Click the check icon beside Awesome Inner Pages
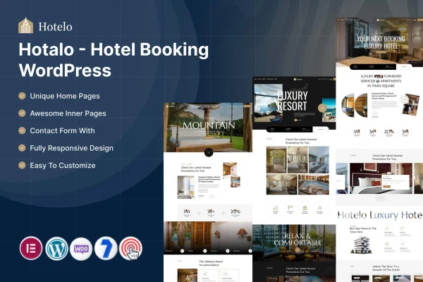The image size is (423, 282). point(22,113)
